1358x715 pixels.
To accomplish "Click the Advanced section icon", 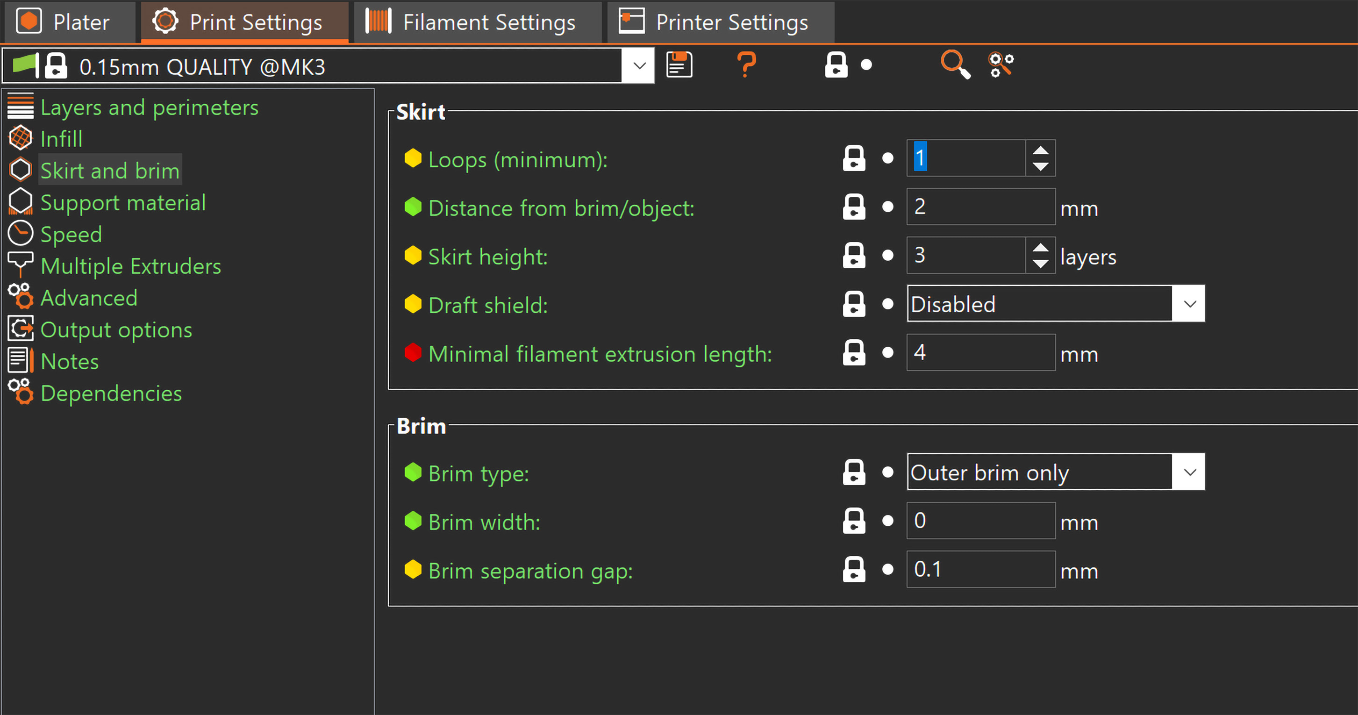I will coord(20,297).
